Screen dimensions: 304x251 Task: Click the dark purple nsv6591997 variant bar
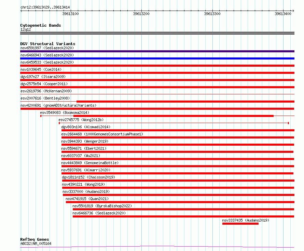pos(157,51)
